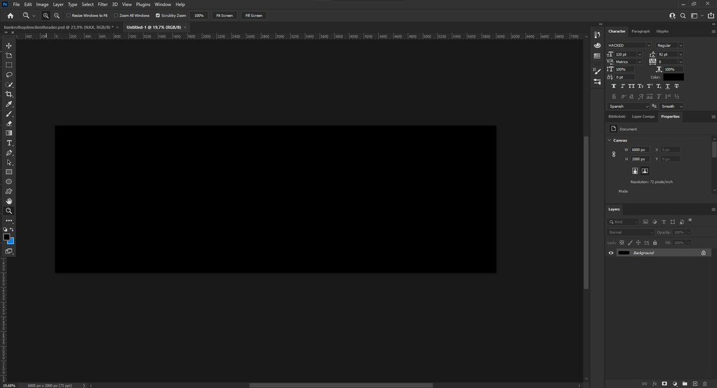Screen dimensions: 717x388
Task: Select the Custom Shape tool
Action: point(9,191)
